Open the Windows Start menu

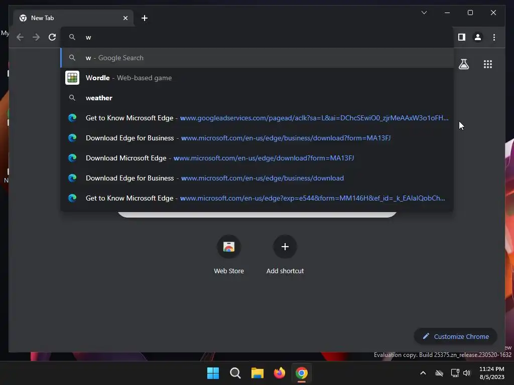pos(213,373)
